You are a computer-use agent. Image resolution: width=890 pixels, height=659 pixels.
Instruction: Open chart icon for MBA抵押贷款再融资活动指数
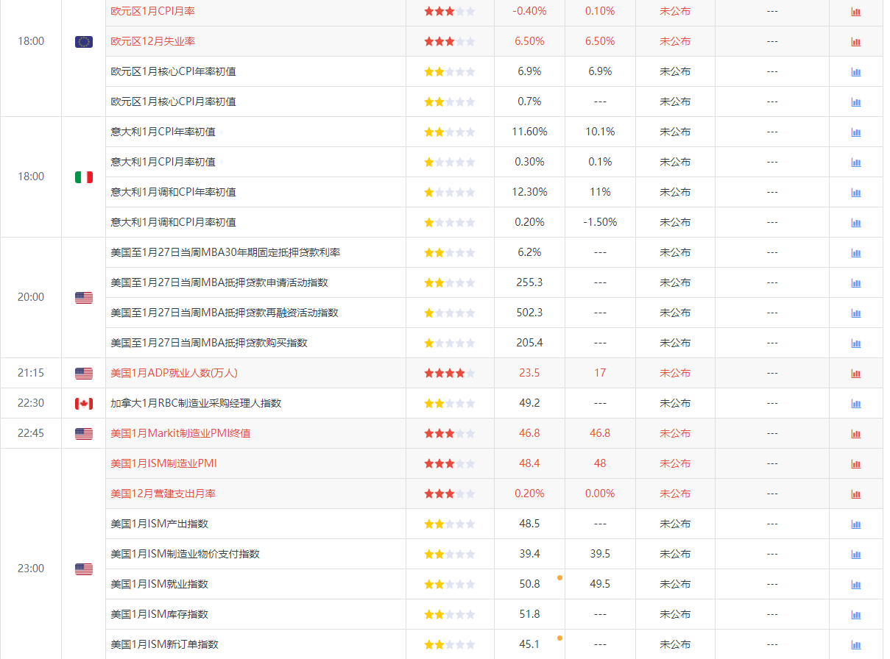point(855,313)
